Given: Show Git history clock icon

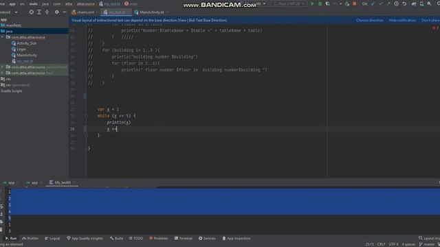Looking at the screenshot, I should point(396,4).
